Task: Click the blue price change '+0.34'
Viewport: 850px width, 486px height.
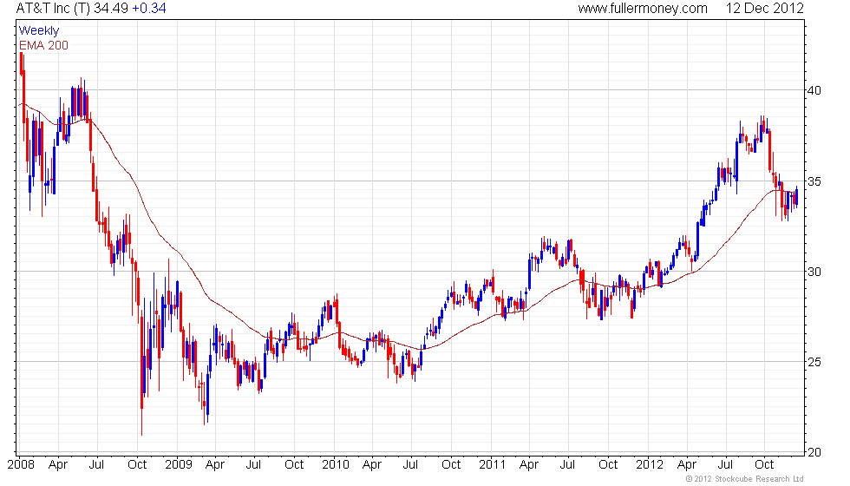Action: pos(149,8)
